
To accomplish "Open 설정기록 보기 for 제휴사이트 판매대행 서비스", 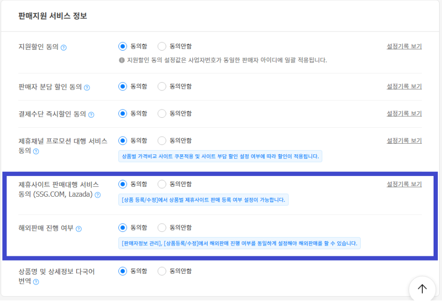I will click(404, 184).
